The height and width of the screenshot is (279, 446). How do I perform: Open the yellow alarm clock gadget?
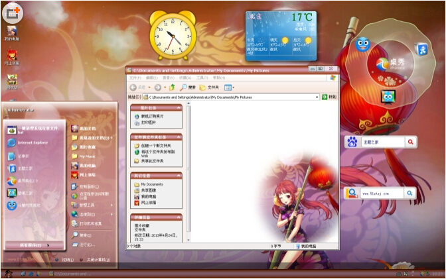pyautogui.click(x=173, y=35)
